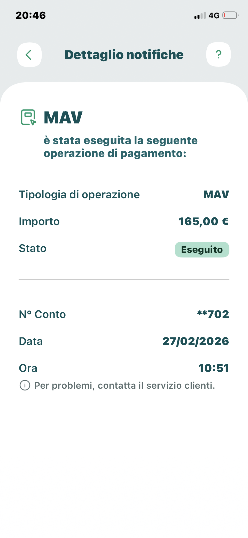Select the 165,00 € amount value

click(203, 222)
